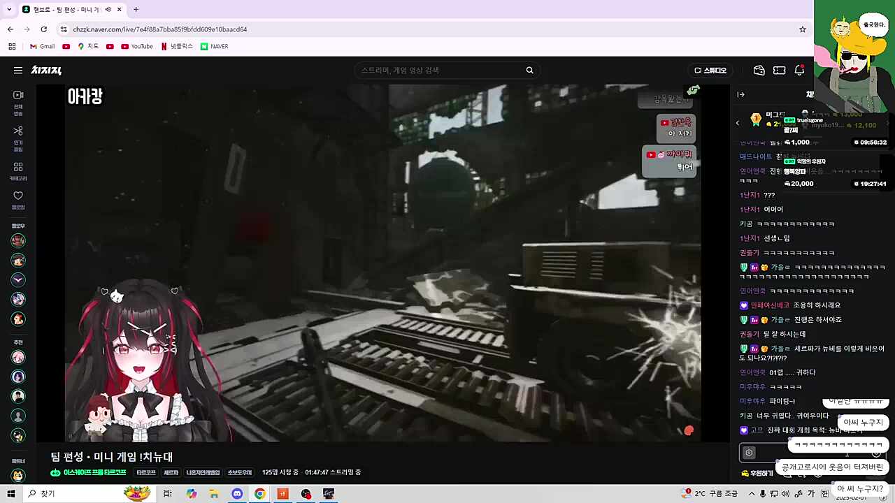Open chat settings gear icon
Viewport: 895px width, 503px height.
749,453
